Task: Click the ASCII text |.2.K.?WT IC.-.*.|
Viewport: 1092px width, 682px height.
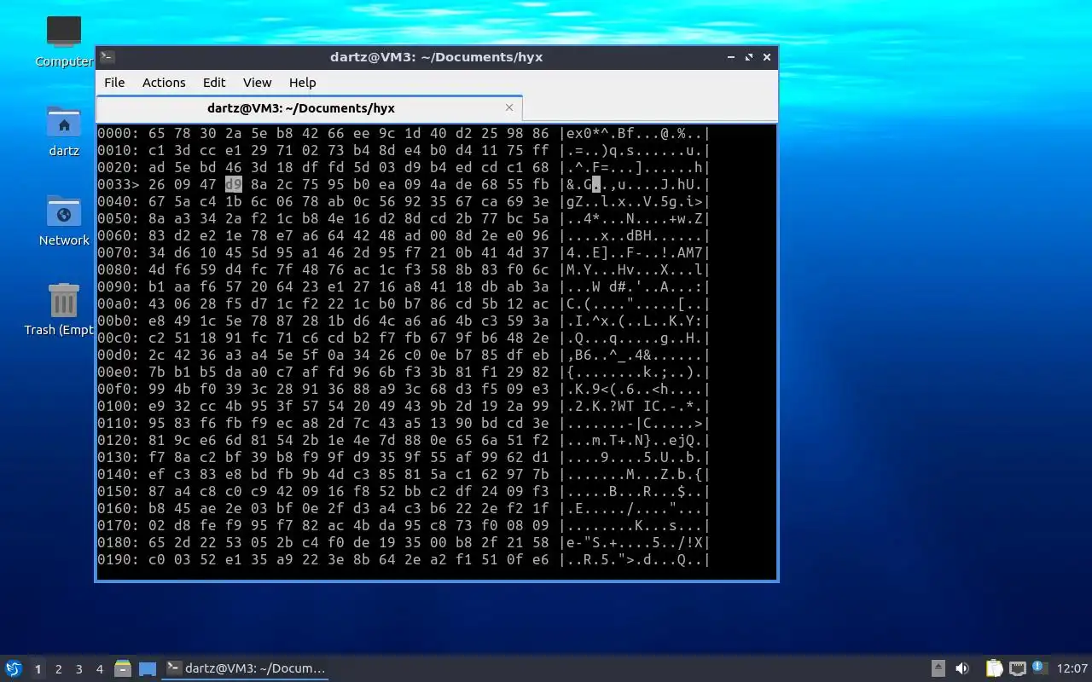Action: 635,406
